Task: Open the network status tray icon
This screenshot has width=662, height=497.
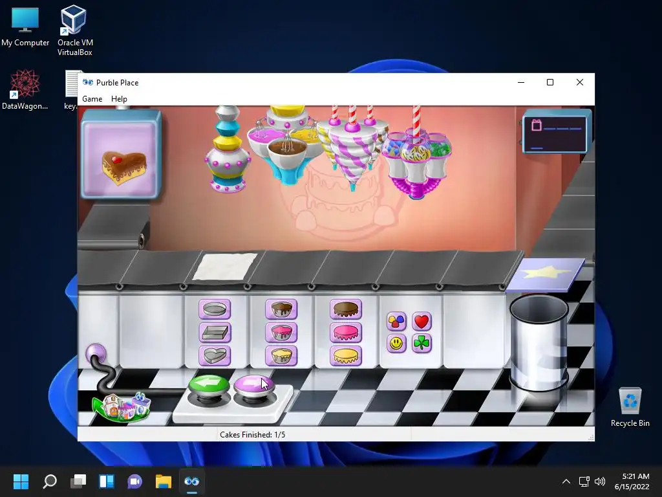Action: point(584,481)
